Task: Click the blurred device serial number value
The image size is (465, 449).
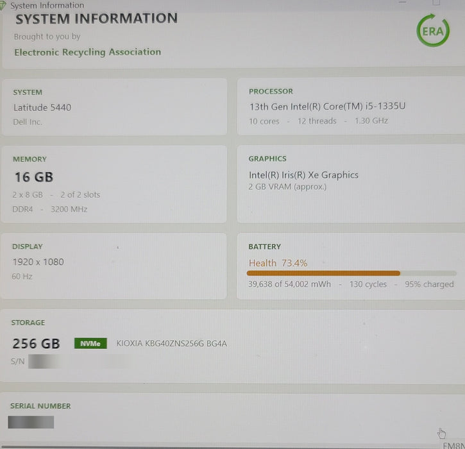Action: pos(31,422)
